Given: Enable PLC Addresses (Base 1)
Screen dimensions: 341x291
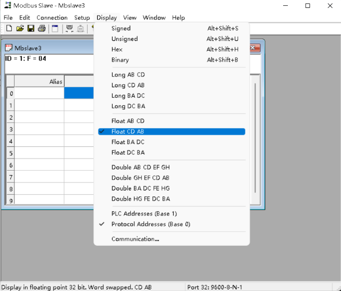Looking at the screenshot, I should [172, 214].
